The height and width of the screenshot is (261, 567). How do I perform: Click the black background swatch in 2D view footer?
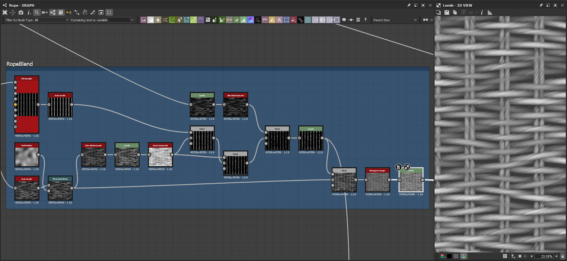pos(449,256)
